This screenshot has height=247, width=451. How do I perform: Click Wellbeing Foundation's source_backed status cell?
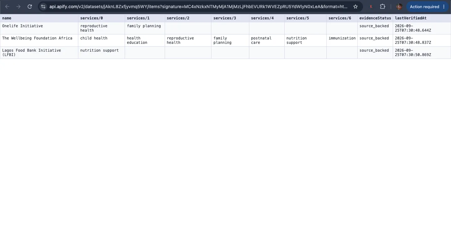coord(375,40)
